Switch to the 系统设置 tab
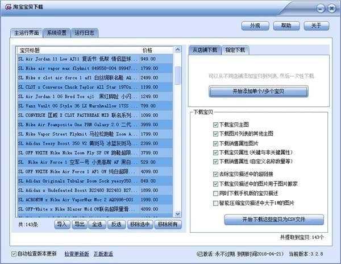 coord(57,33)
